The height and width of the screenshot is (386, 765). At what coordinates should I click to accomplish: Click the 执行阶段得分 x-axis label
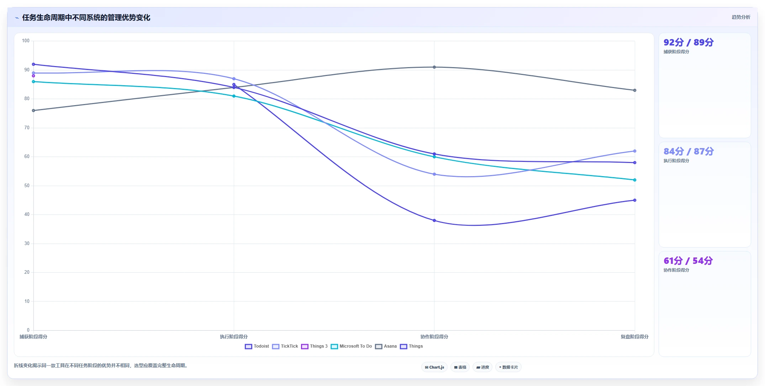pyautogui.click(x=234, y=337)
